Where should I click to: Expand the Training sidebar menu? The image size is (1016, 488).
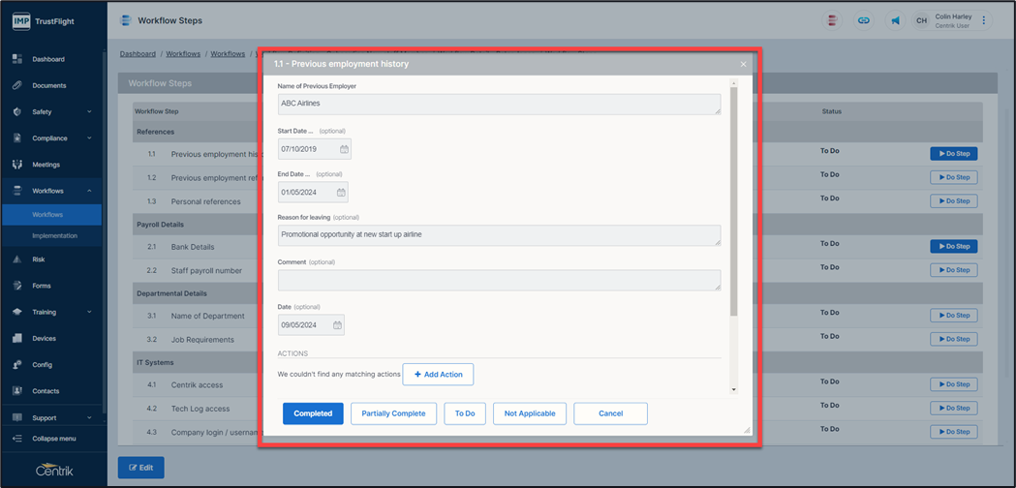(x=89, y=312)
